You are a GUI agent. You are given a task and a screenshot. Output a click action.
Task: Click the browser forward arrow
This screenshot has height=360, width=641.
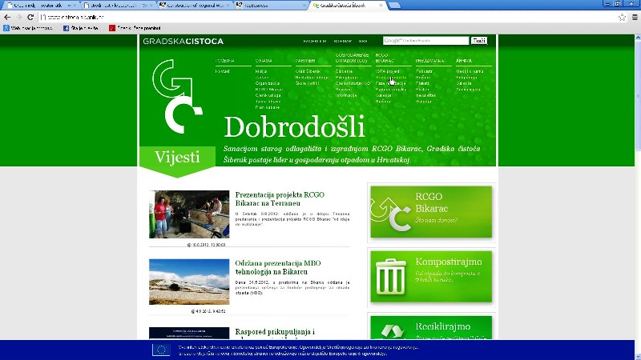[x=18, y=17]
